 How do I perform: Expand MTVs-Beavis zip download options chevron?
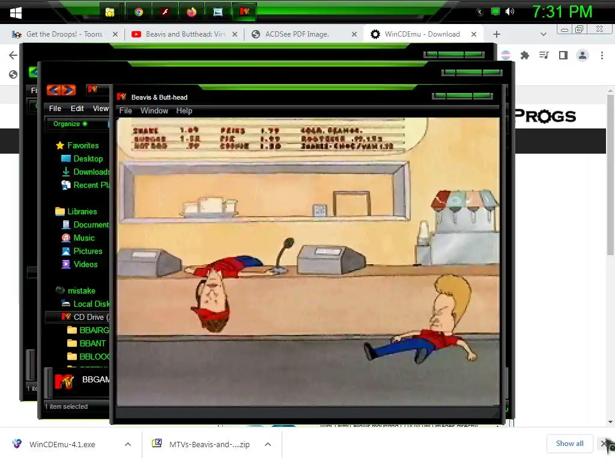(268, 445)
